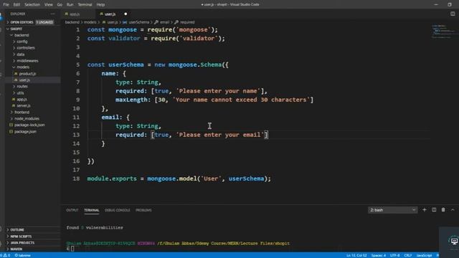This screenshot has width=459, height=258.
Task: Expand the frontend folder
Action: tap(33, 112)
